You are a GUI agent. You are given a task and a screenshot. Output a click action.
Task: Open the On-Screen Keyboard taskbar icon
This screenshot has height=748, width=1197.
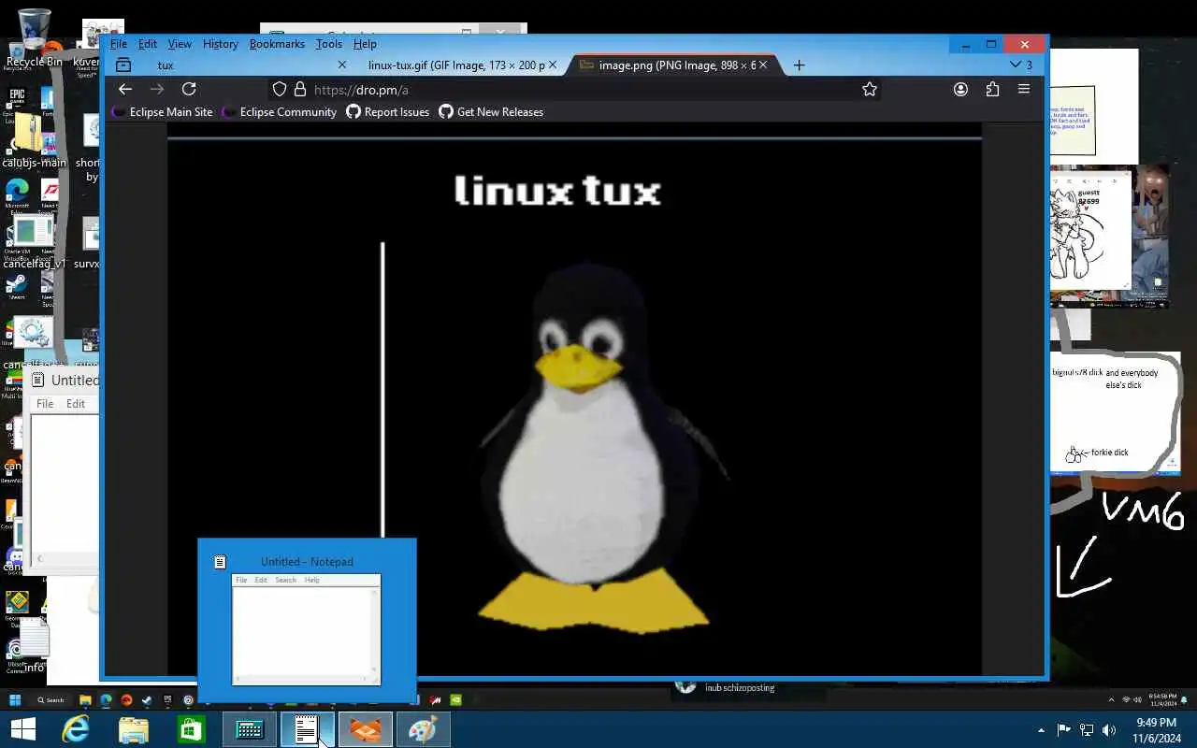pyautogui.click(x=250, y=729)
